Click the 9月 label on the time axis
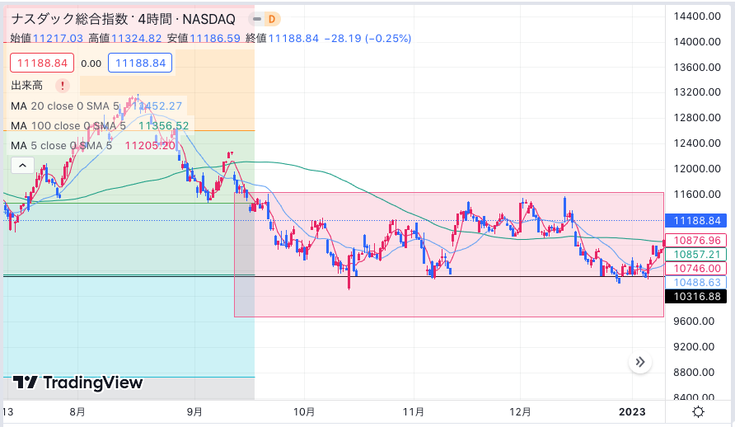This screenshot has height=427, width=735. [x=194, y=412]
